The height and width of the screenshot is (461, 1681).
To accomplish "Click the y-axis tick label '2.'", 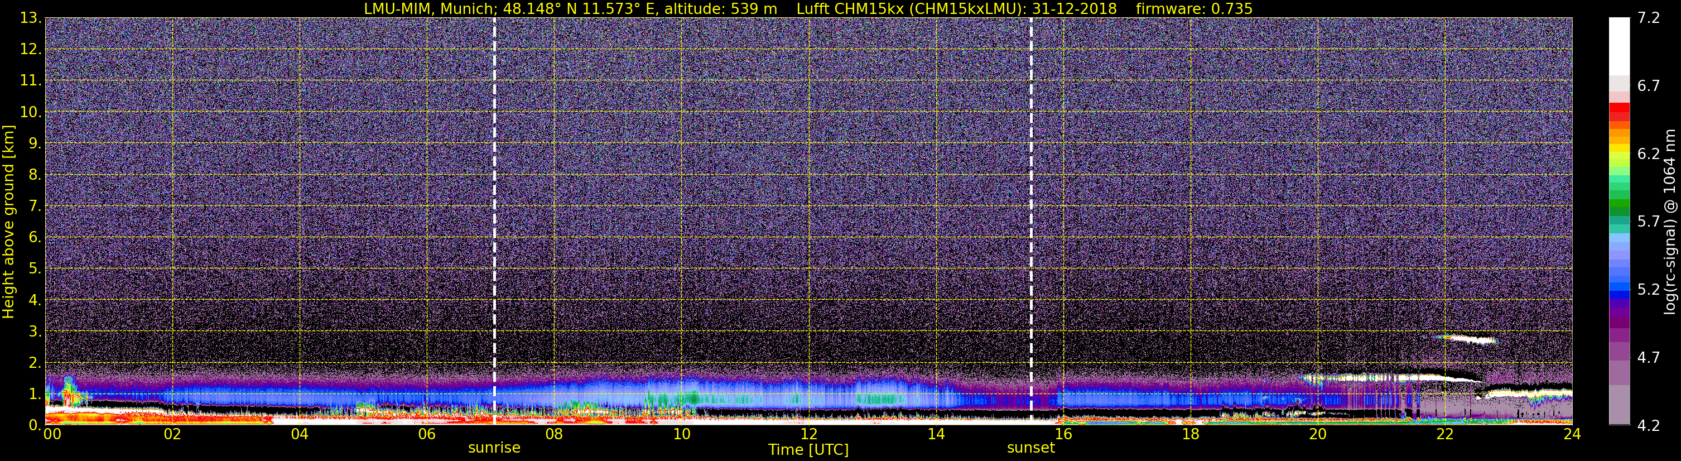I will pyautogui.click(x=35, y=363).
